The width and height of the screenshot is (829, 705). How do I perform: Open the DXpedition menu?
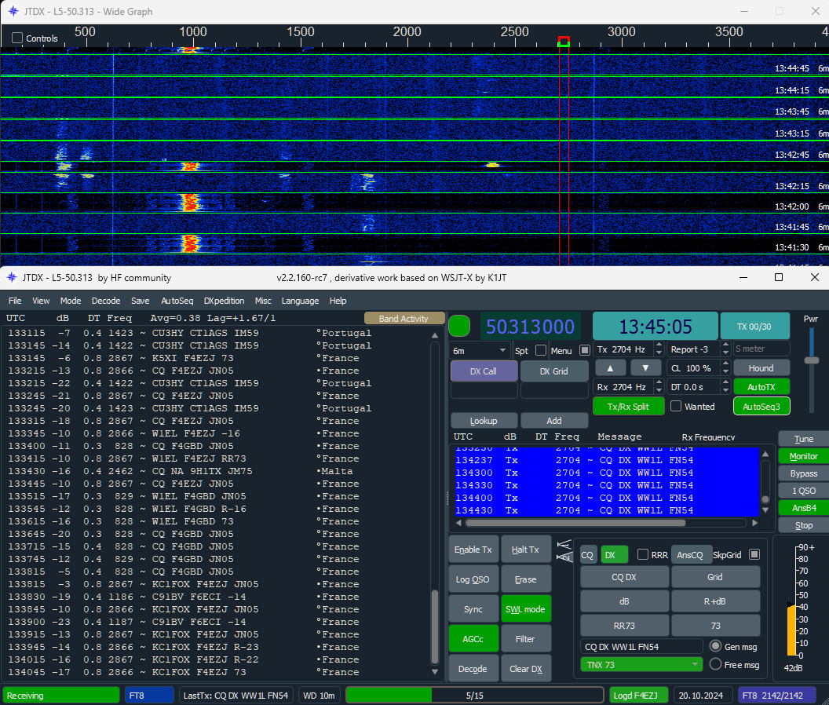225,301
